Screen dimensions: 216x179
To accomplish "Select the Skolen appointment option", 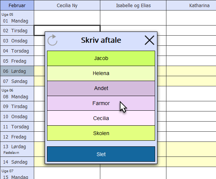I will click(101, 133).
